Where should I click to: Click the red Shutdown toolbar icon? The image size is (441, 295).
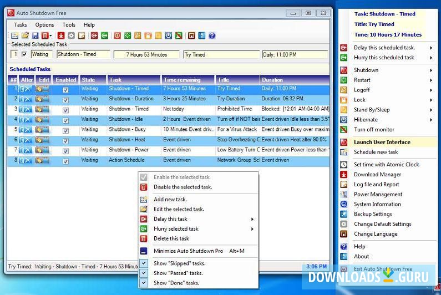pos(117,35)
